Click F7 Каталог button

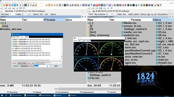(112, 92)
